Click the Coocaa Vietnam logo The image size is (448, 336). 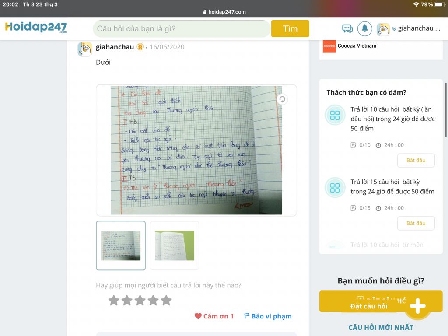329,46
